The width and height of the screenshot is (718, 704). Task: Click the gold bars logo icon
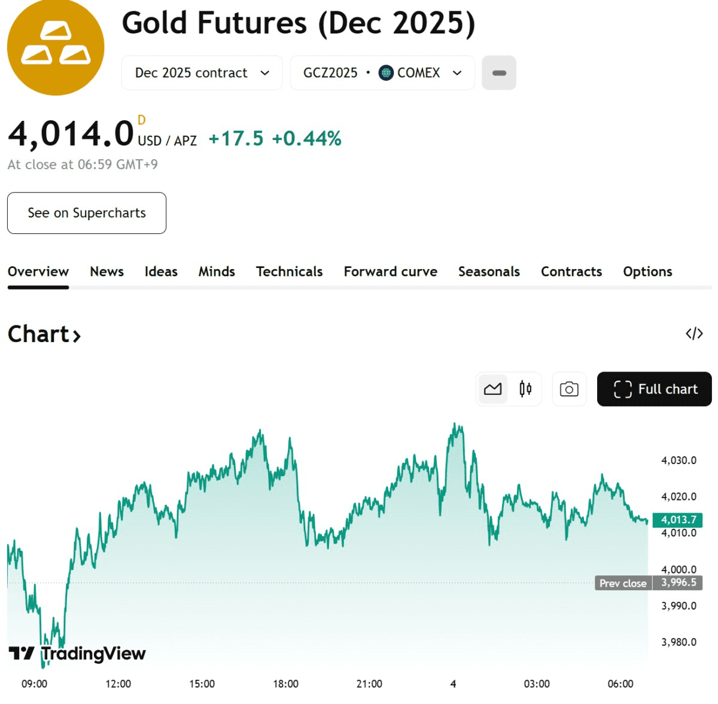click(56, 47)
